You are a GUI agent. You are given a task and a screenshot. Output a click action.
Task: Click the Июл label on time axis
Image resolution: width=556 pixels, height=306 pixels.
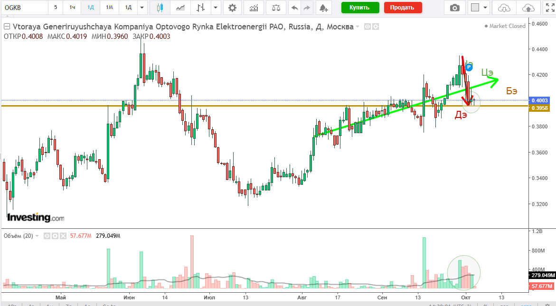coord(209,297)
